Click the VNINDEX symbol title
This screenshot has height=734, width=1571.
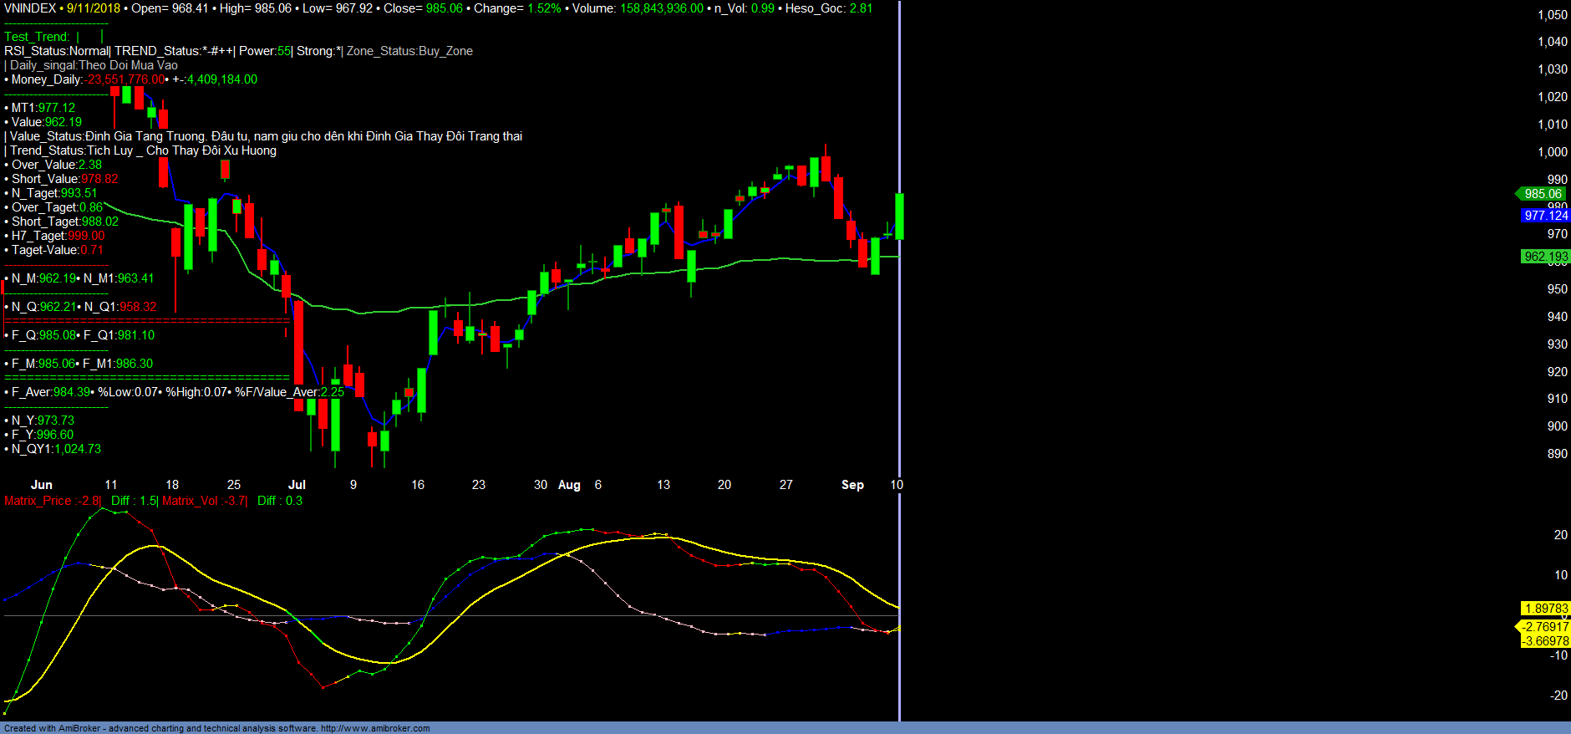pyautogui.click(x=30, y=8)
